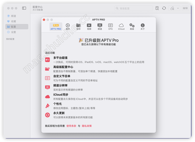The width and height of the screenshot is (195, 142).
Task: Select the 频道 4K channel tab
Action: pyautogui.click(x=100, y=27)
